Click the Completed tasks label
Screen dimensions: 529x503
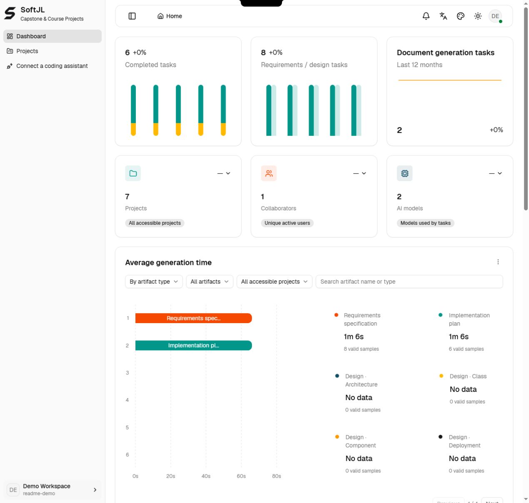tap(150, 65)
